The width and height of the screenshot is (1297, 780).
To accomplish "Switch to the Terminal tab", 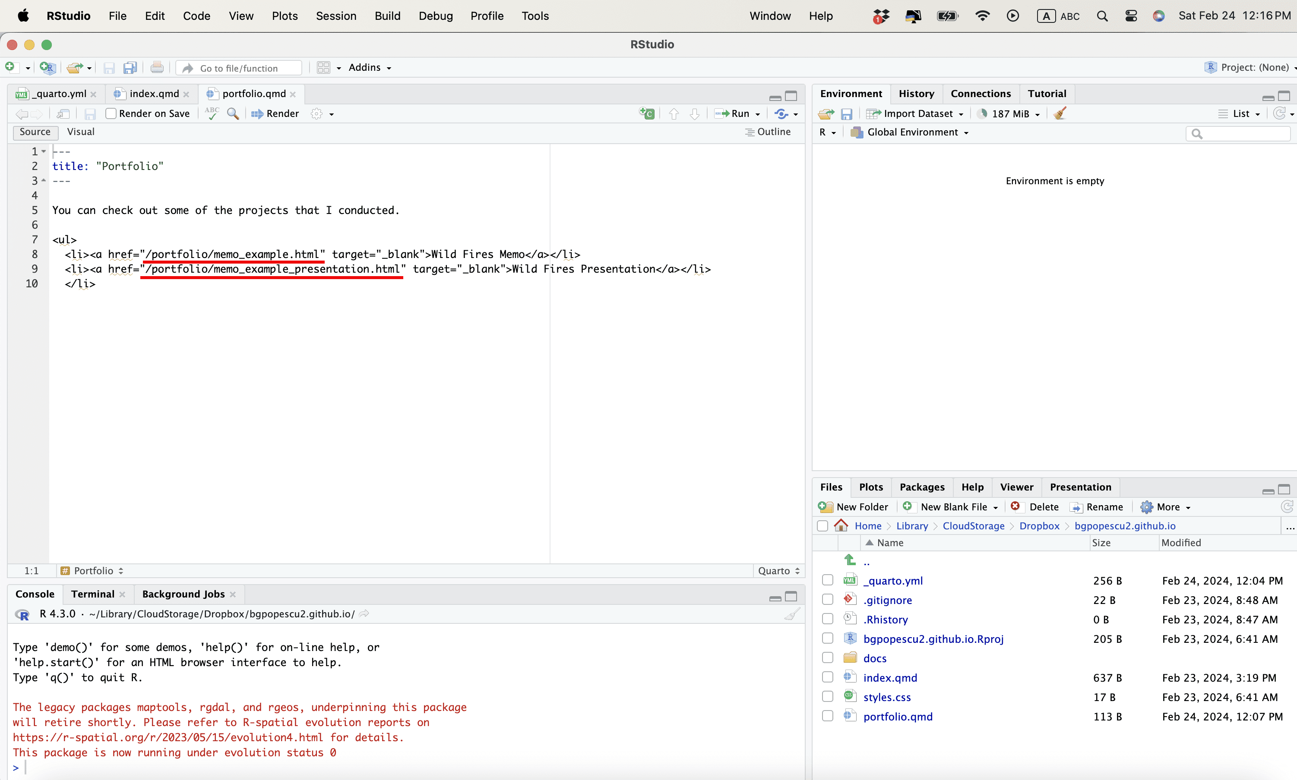I will pyautogui.click(x=92, y=594).
